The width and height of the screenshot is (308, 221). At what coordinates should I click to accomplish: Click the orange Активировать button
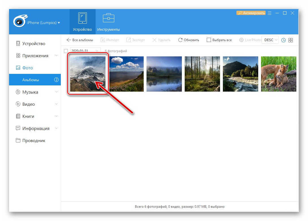pyautogui.click(x=251, y=13)
